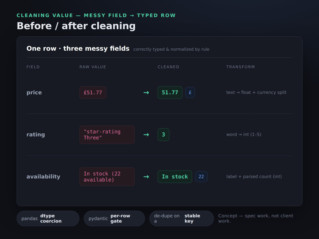Click the cleaned 51.77 value chip
319x239 pixels.
[170, 93]
